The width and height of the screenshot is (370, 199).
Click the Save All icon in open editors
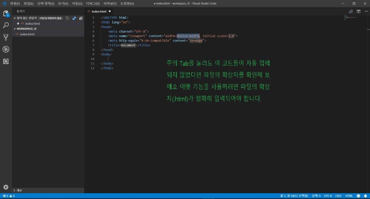74,18
